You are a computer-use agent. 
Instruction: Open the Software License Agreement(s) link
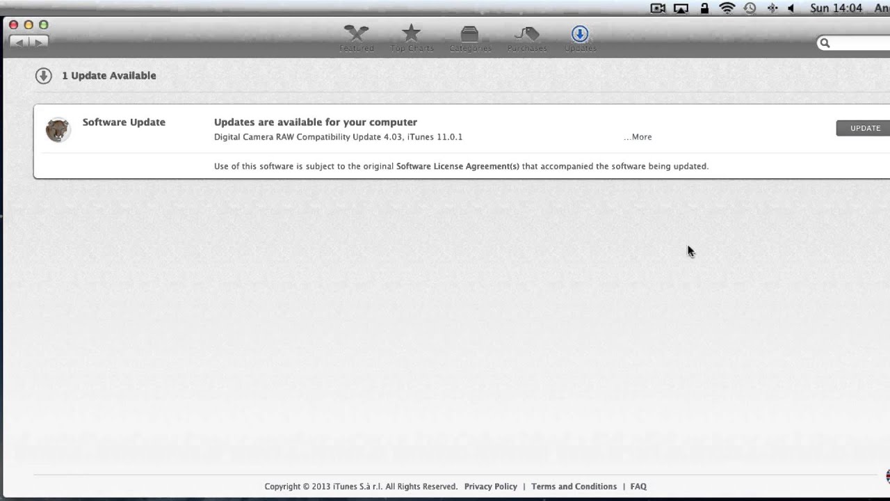coord(458,166)
